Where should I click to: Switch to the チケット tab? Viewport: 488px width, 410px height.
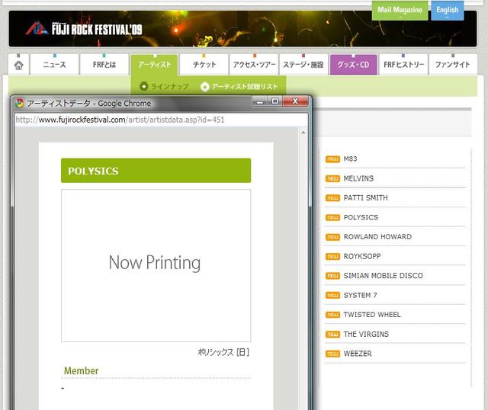(204, 66)
